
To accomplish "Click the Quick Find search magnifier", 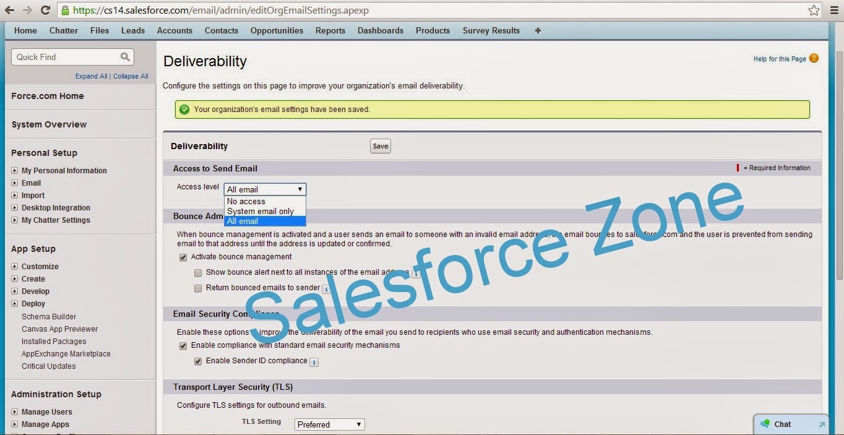I will pyautogui.click(x=125, y=57).
